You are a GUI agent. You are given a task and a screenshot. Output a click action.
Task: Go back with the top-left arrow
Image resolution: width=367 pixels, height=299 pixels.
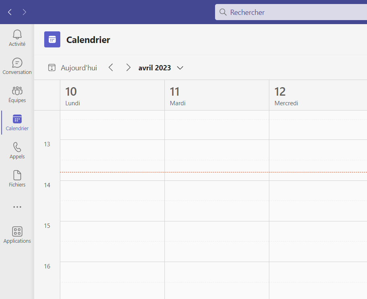click(10, 12)
